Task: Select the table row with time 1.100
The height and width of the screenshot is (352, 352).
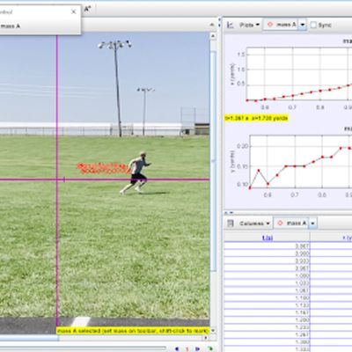Action: click(x=289, y=297)
